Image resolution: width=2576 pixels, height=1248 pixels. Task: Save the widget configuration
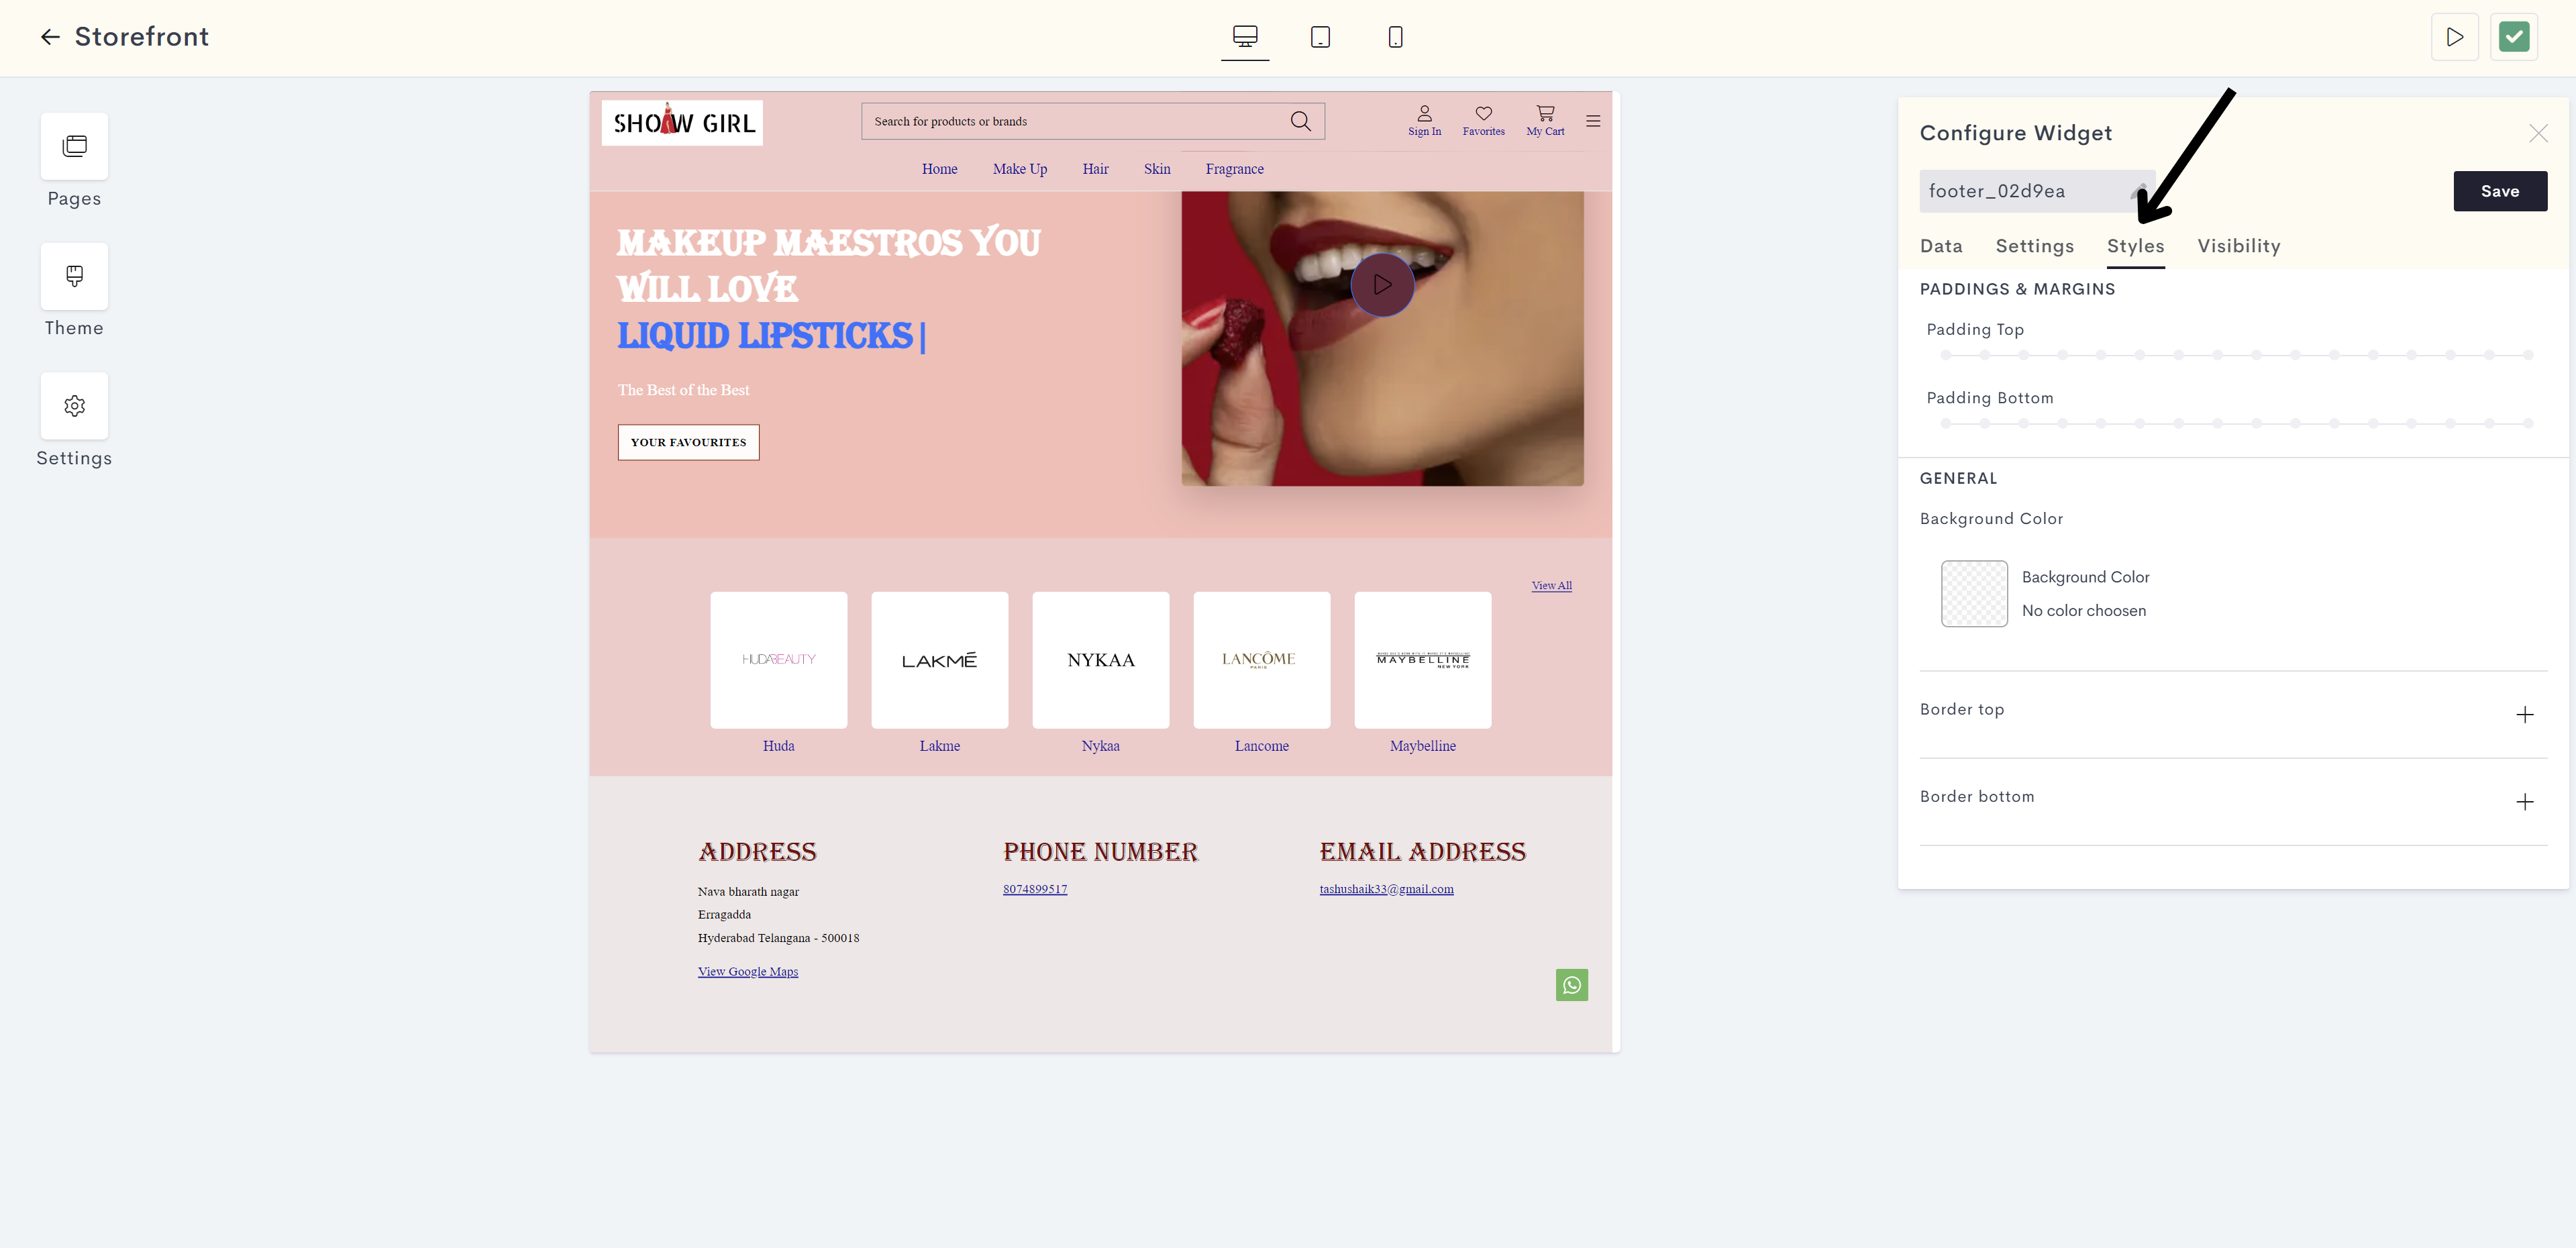(2499, 191)
